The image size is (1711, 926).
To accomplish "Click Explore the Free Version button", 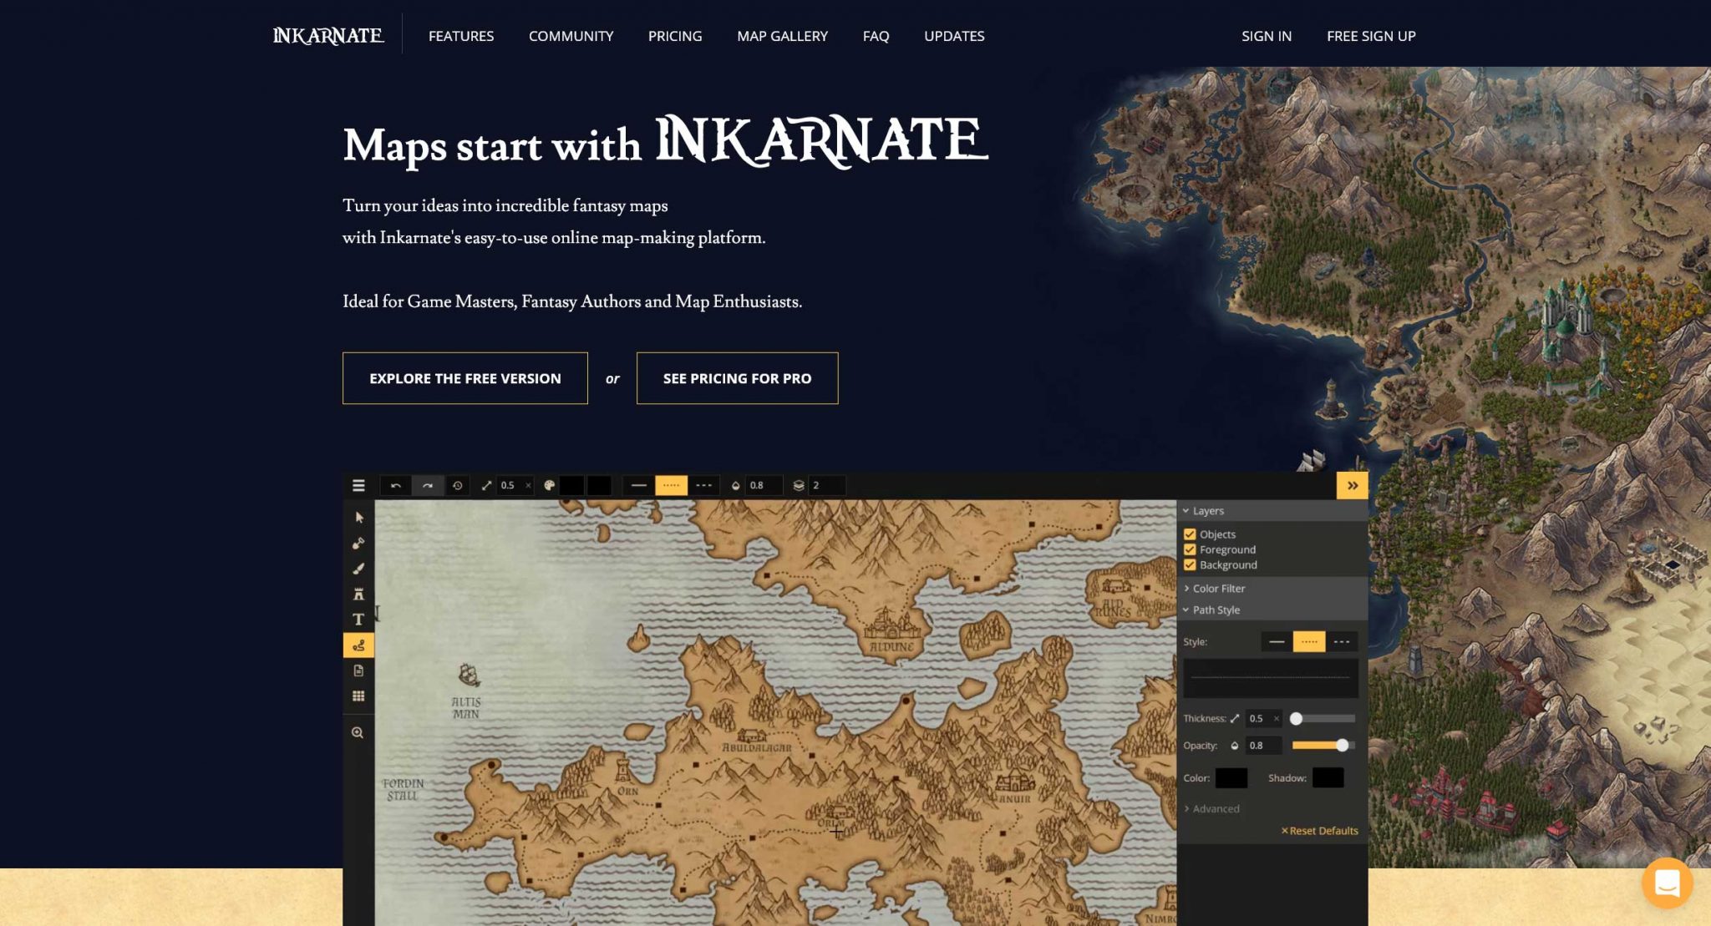I will (x=465, y=378).
